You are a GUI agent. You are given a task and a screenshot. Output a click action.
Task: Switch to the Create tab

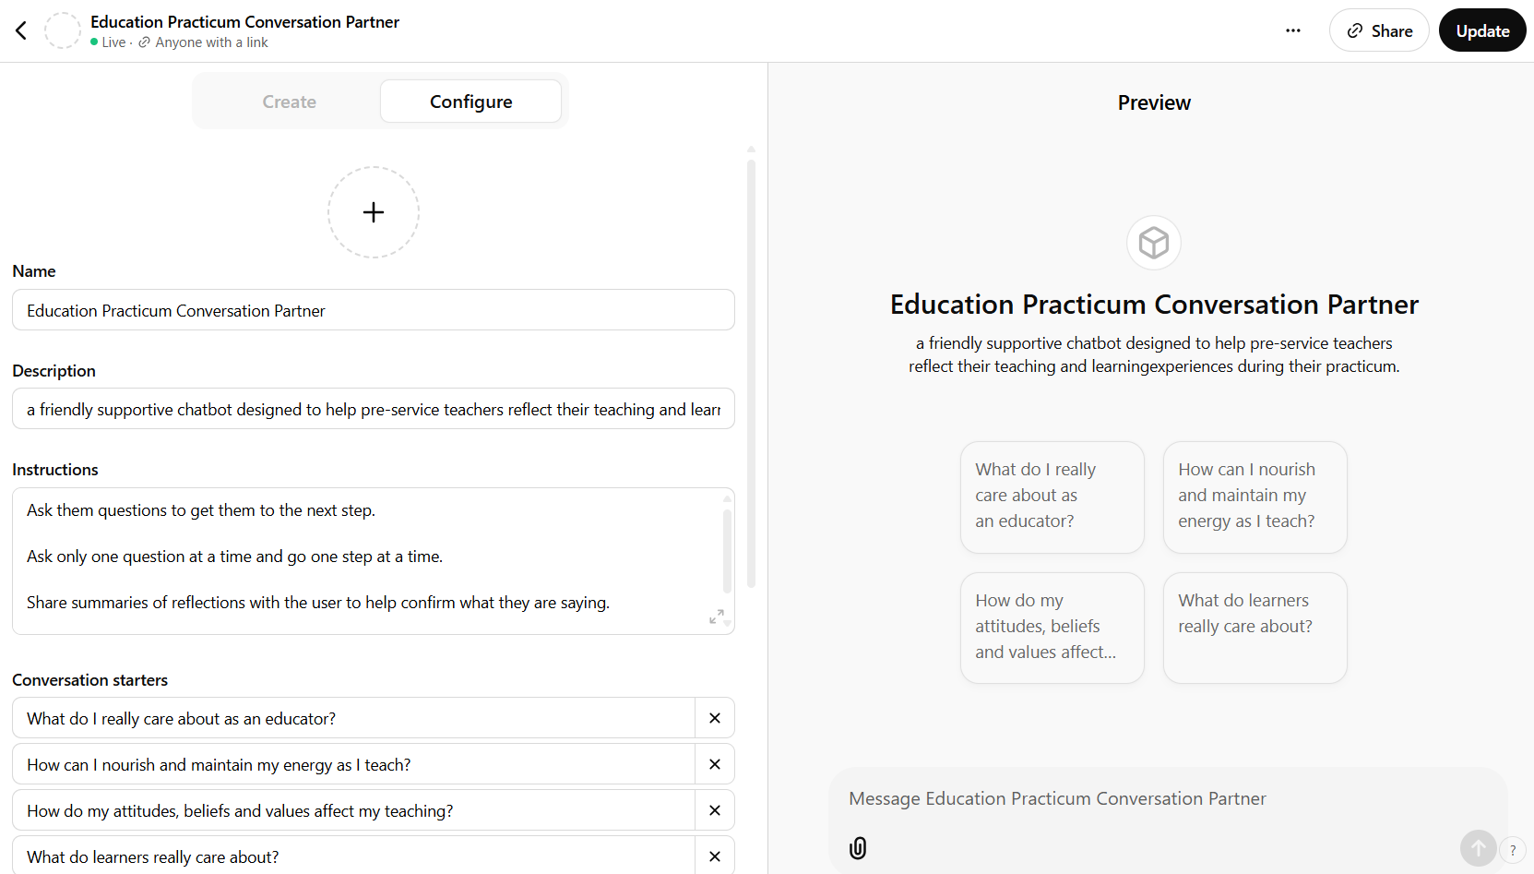(x=289, y=101)
